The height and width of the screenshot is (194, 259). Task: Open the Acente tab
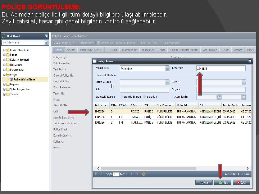coord(238,50)
